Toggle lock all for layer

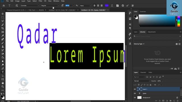pos(150,85)
